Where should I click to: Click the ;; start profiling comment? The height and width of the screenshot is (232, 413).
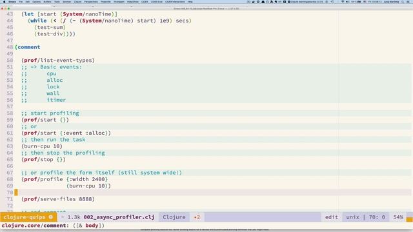tap(50, 113)
